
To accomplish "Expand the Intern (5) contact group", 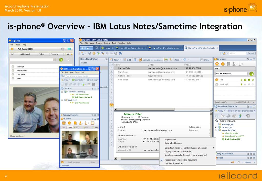I will pos(216,127).
